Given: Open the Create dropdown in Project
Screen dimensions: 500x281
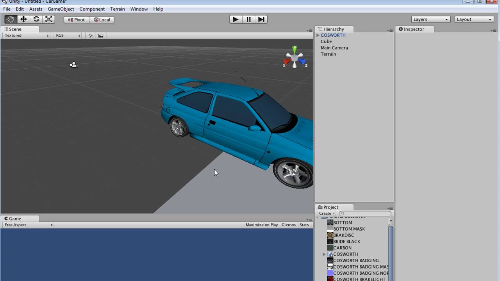Looking at the screenshot, I should pyautogui.click(x=327, y=213).
